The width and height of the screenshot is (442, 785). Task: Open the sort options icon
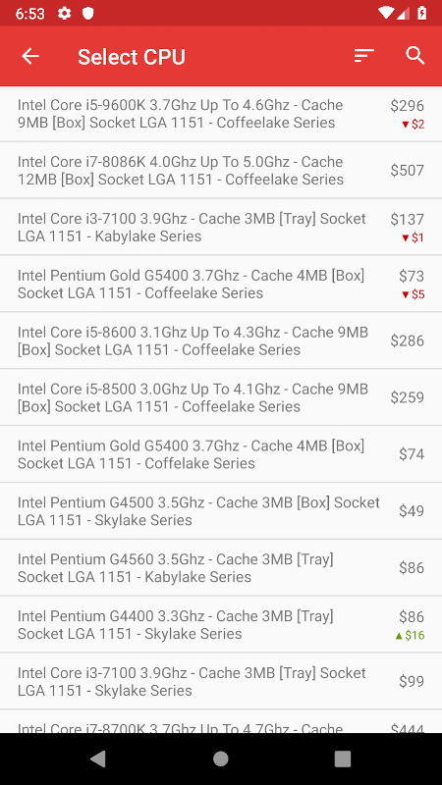click(x=363, y=56)
